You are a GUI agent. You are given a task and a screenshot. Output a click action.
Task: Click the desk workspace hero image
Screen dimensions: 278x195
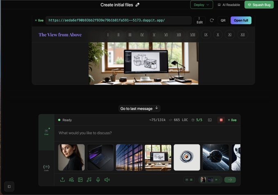coord(143,63)
